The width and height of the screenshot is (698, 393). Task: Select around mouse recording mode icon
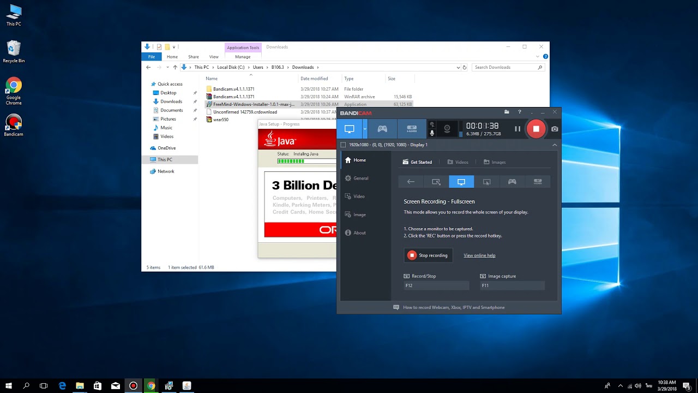487,182
